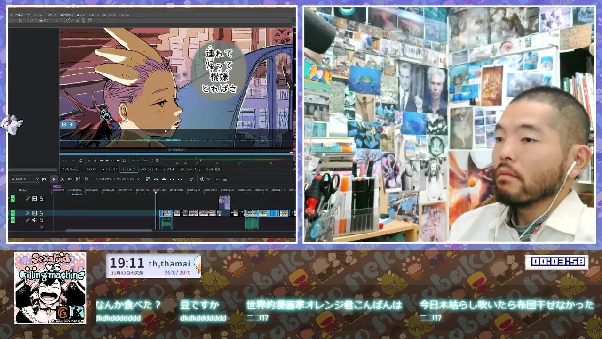Click the set zone-in marker icon in monitor

(89, 161)
